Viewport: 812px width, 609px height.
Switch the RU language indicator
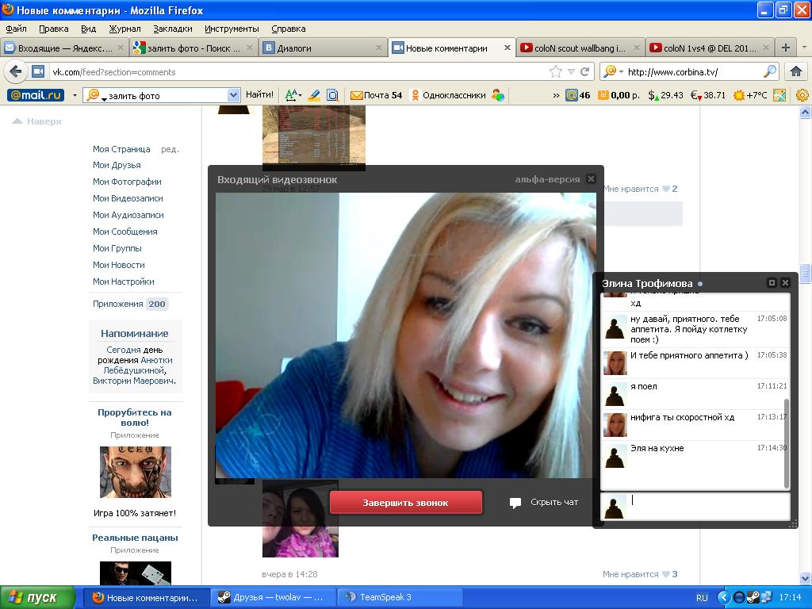[702, 598]
